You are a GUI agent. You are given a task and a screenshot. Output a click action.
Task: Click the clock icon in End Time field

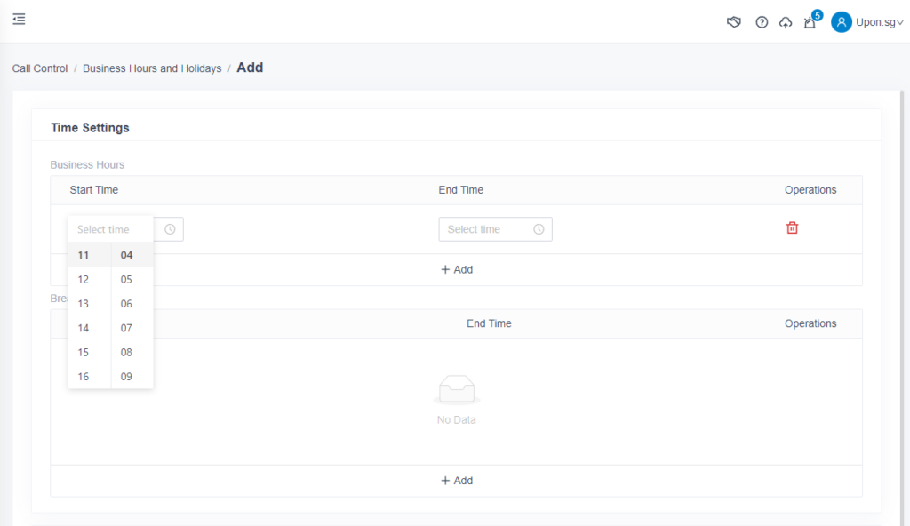pyautogui.click(x=539, y=229)
